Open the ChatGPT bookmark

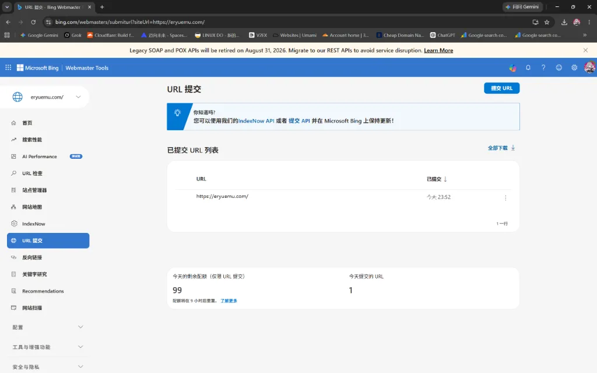coord(443,35)
